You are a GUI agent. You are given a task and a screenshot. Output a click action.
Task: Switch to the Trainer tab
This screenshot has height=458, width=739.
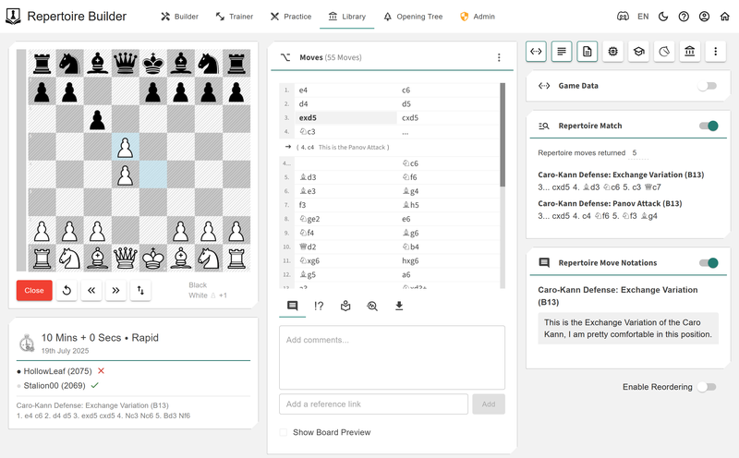[233, 17]
